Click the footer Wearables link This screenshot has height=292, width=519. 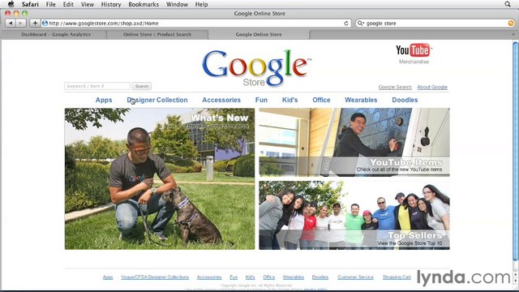(x=294, y=277)
